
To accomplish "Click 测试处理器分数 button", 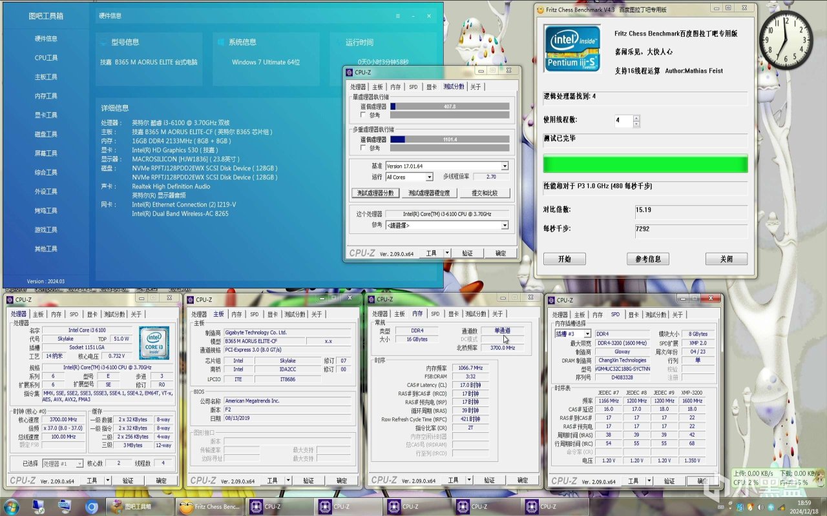I will (375, 193).
